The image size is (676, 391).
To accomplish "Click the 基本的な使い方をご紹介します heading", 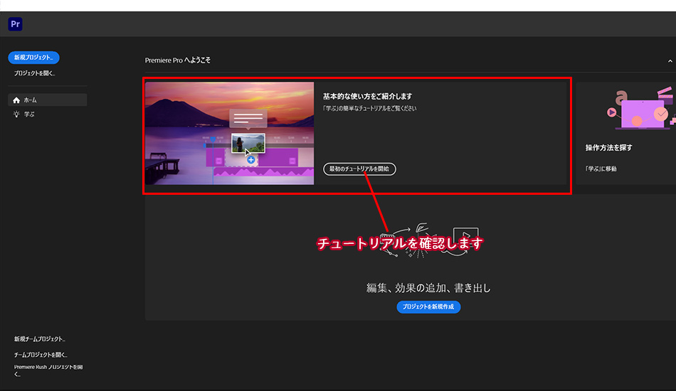I will (368, 97).
